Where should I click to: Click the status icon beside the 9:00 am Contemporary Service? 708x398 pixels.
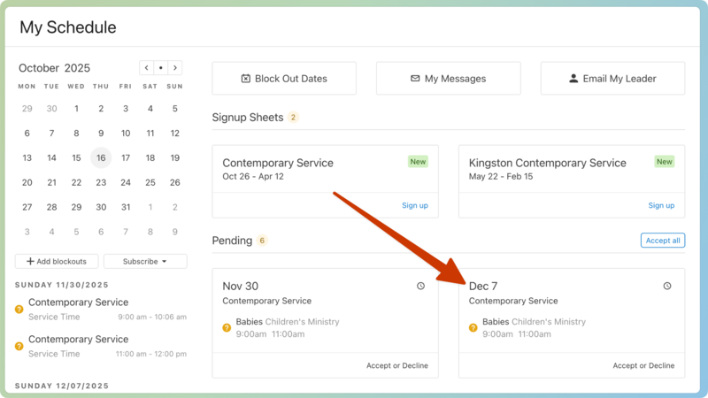(19, 310)
